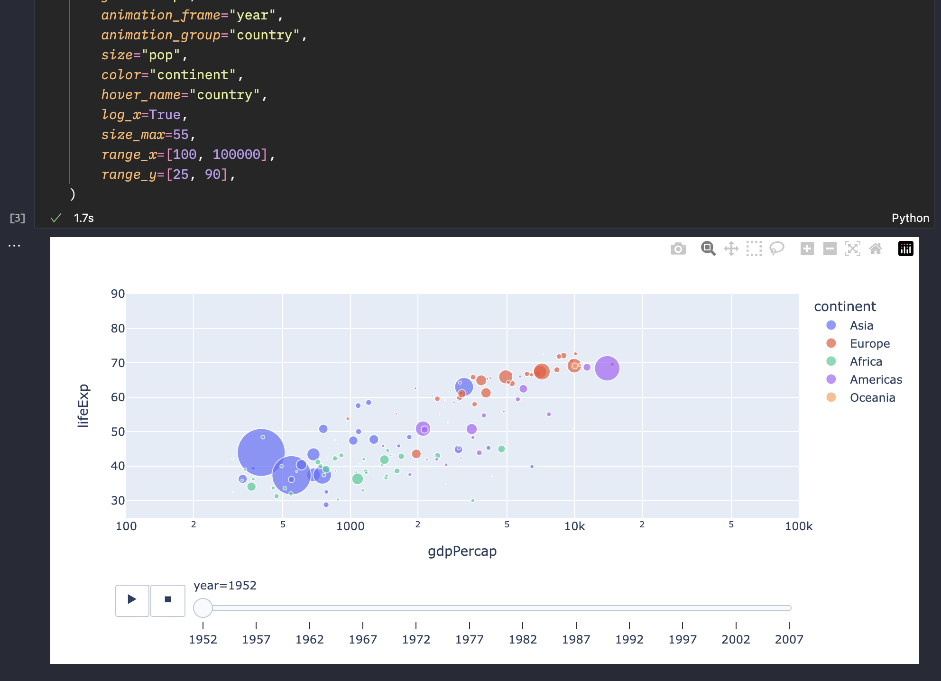Open the cell more actions ellipsis menu
This screenshot has height=681, width=941.
tap(14, 245)
